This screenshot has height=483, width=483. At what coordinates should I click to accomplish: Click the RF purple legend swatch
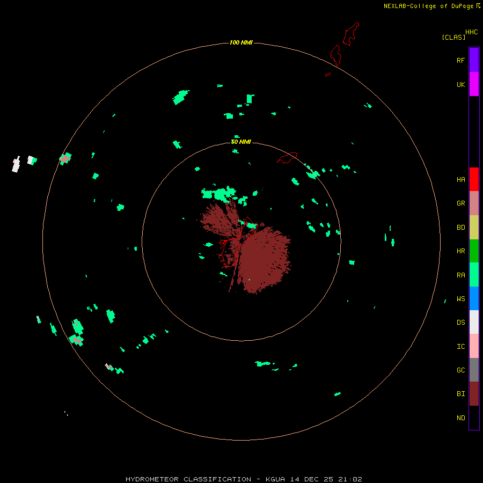pyautogui.click(x=474, y=60)
